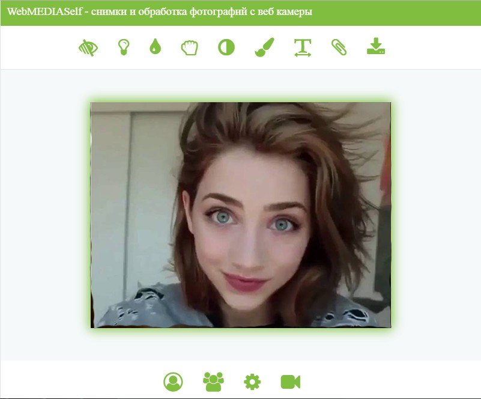Open settings with the gear icon
This screenshot has height=399, width=481.
pos(252,382)
